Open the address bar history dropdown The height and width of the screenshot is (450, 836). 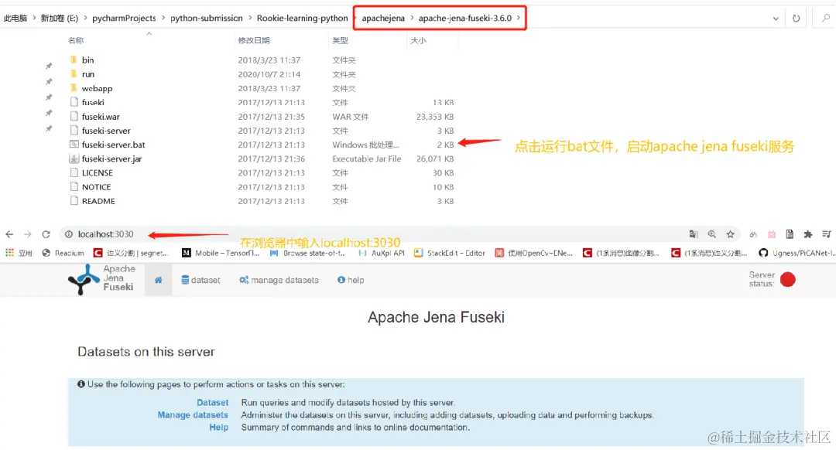coord(776,18)
